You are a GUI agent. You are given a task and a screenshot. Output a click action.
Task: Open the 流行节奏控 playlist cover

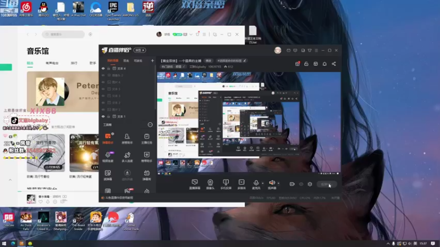[46, 153]
